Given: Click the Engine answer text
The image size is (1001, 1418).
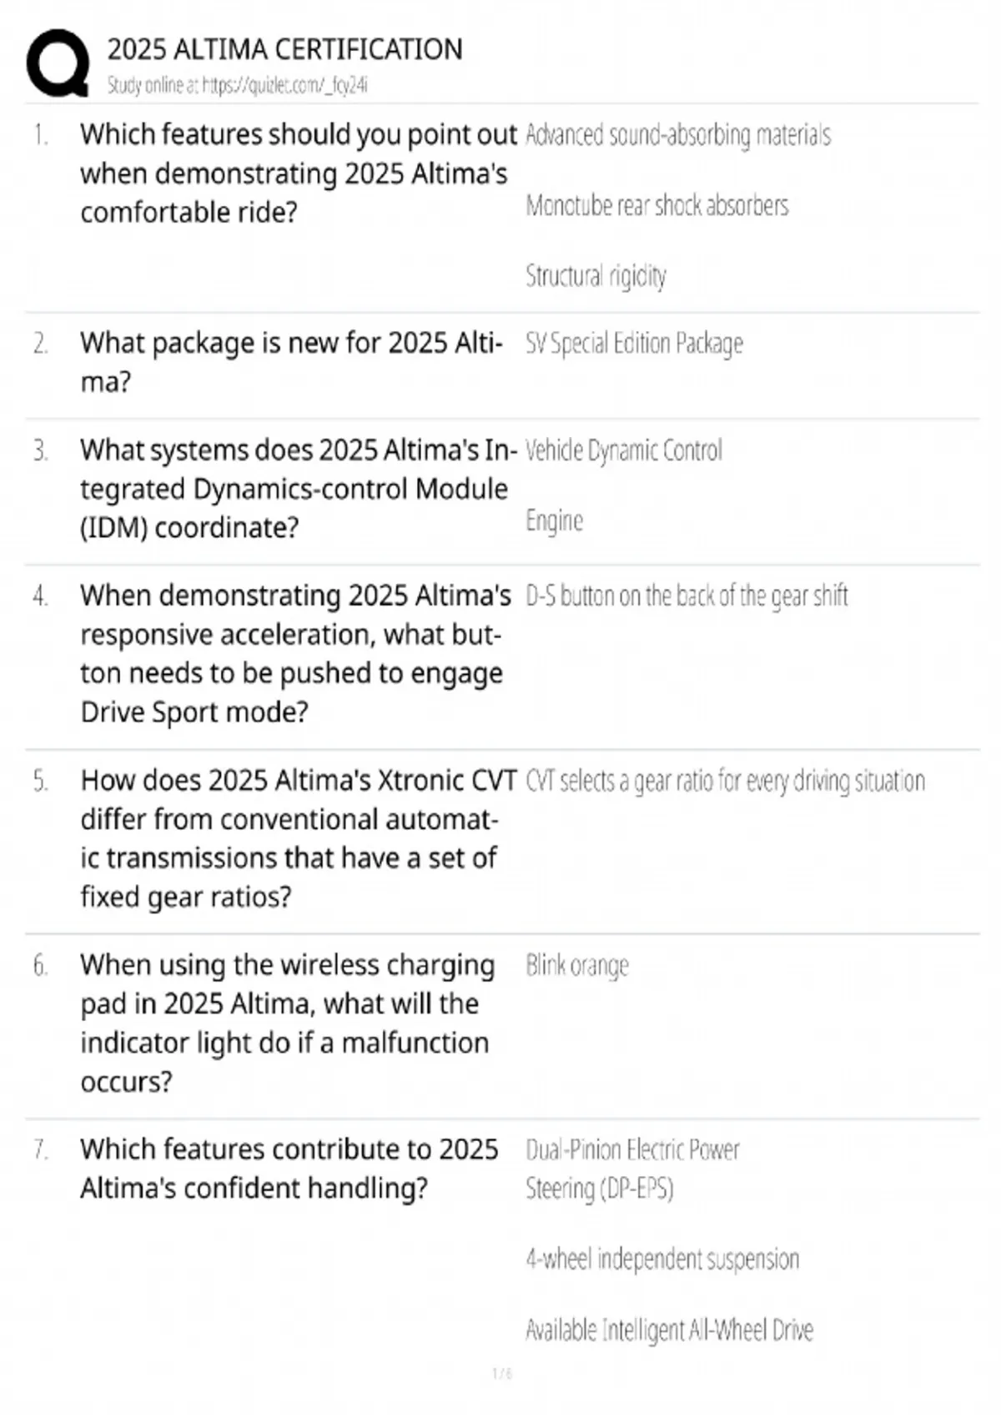Looking at the screenshot, I should (x=554, y=521).
